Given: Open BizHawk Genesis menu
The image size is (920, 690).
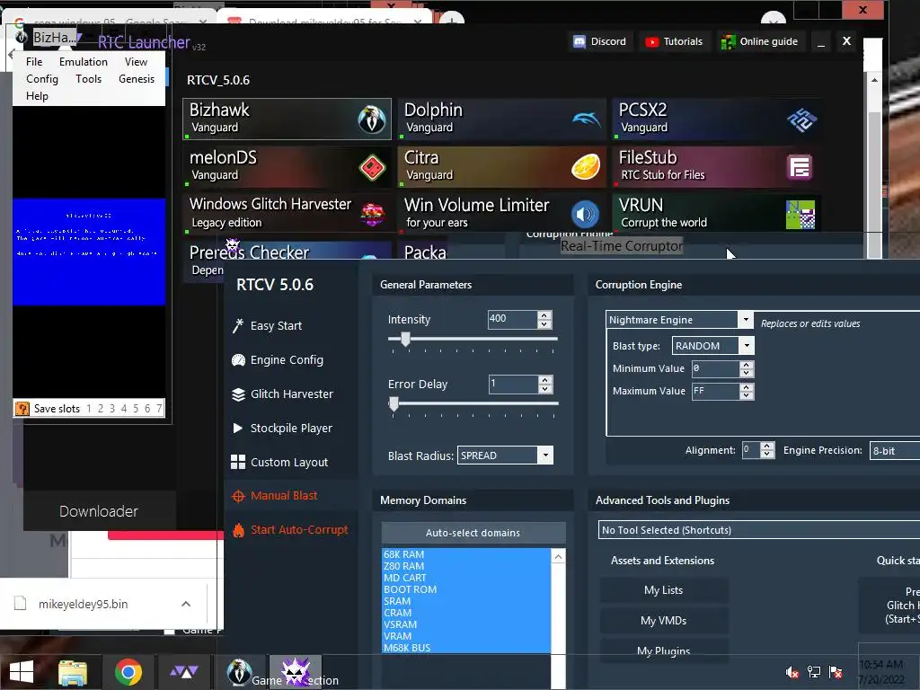Looking at the screenshot, I should tap(137, 79).
